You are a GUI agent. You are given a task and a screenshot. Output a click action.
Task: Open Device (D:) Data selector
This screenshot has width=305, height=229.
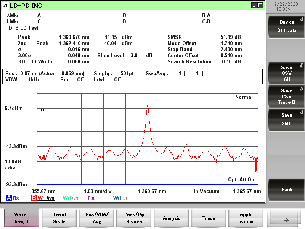click(x=286, y=26)
